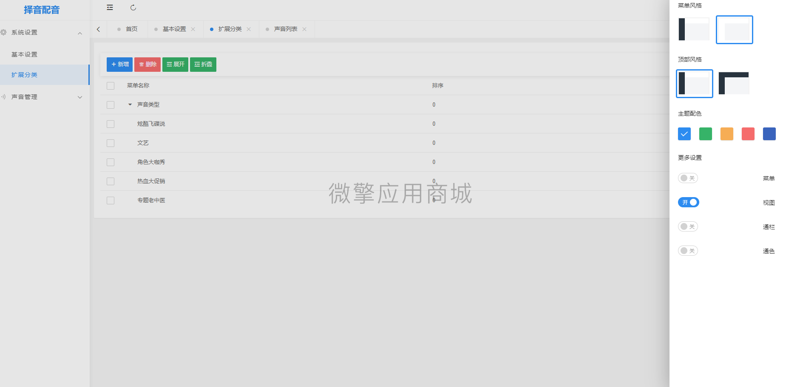This screenshot has height=387, width=800.
Task: Select the dark top bar style
Action: pos(734,83)
